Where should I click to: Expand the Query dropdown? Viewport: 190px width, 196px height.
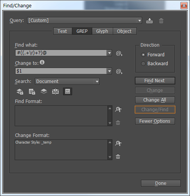[x=139, y=20]
